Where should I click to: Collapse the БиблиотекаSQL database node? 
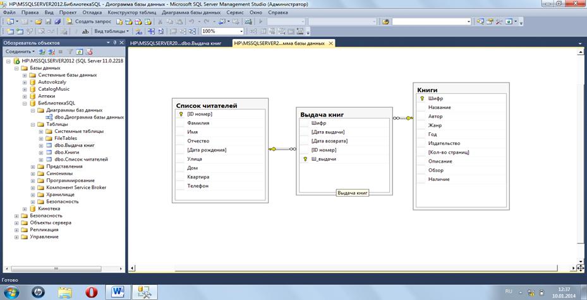25,103
